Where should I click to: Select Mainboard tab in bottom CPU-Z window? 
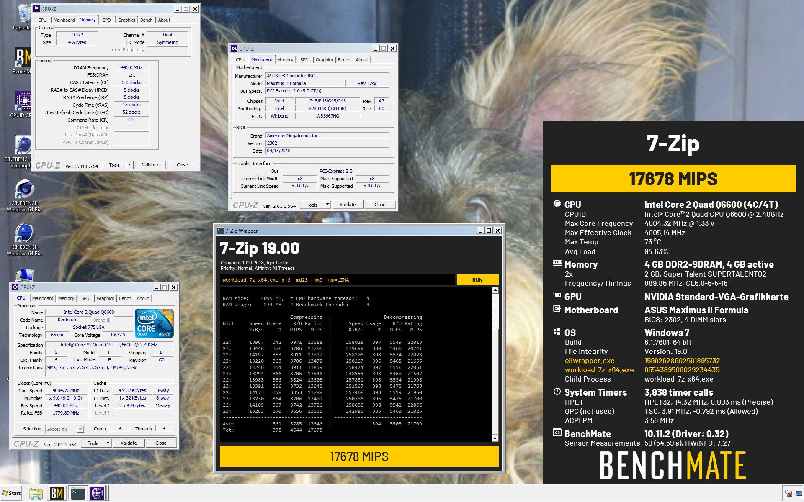click(x=43, y=298)
